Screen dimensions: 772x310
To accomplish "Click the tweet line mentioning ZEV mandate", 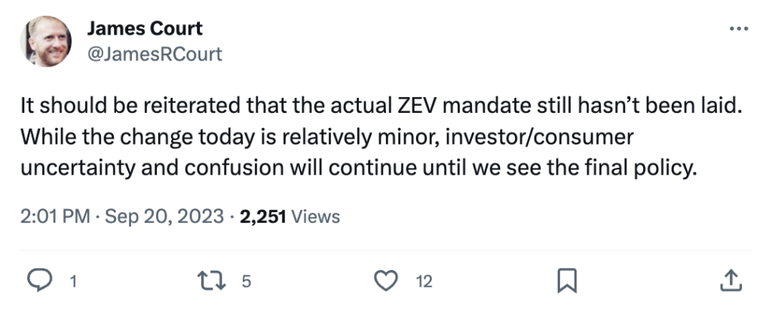I will (382, 108).
